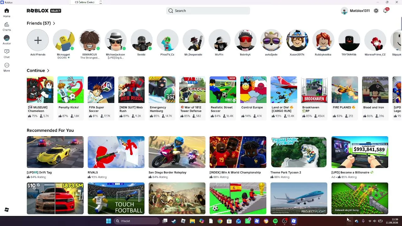The width and height of the screenshot is (402, 226).
Task: Click the Wi-Fi icon in the system tray
Action: [x=370, y=221]
